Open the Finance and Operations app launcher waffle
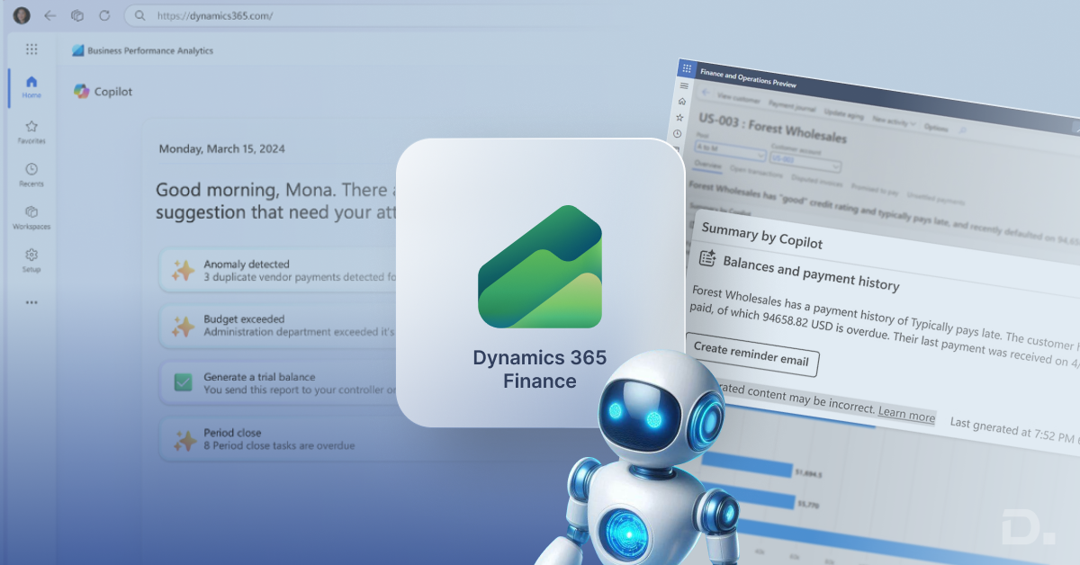1080x565 pixels. 687,68
